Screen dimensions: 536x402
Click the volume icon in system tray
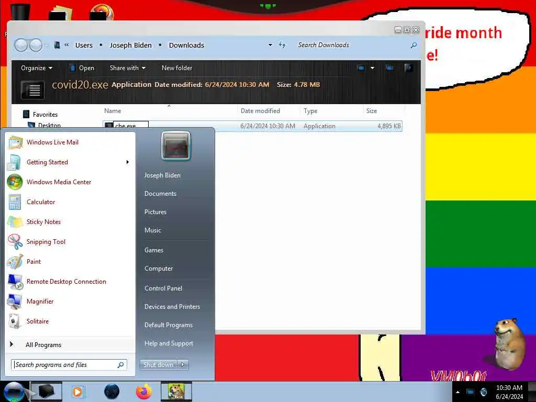[483, 392]
